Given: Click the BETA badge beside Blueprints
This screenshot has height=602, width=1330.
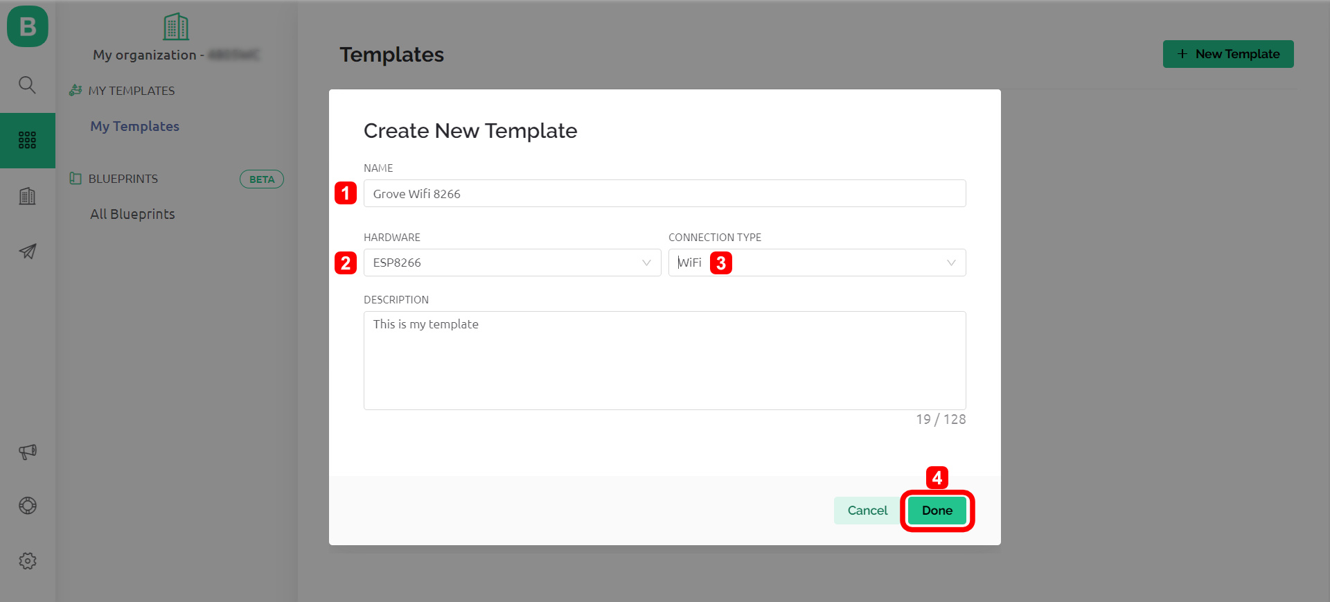Looking at the screenshot, I should tap(262, 179).
